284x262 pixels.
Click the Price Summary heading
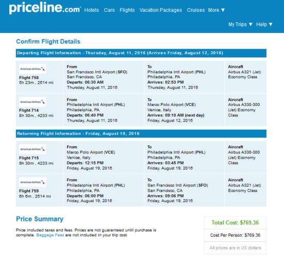[40, 219]
